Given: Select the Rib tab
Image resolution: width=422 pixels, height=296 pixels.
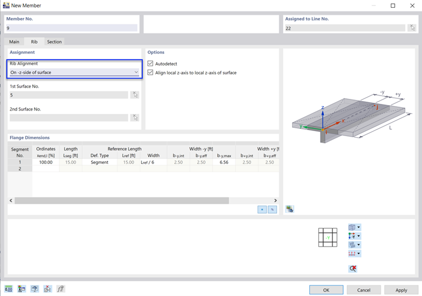Looking at the screenshot, I should point(34,42).
